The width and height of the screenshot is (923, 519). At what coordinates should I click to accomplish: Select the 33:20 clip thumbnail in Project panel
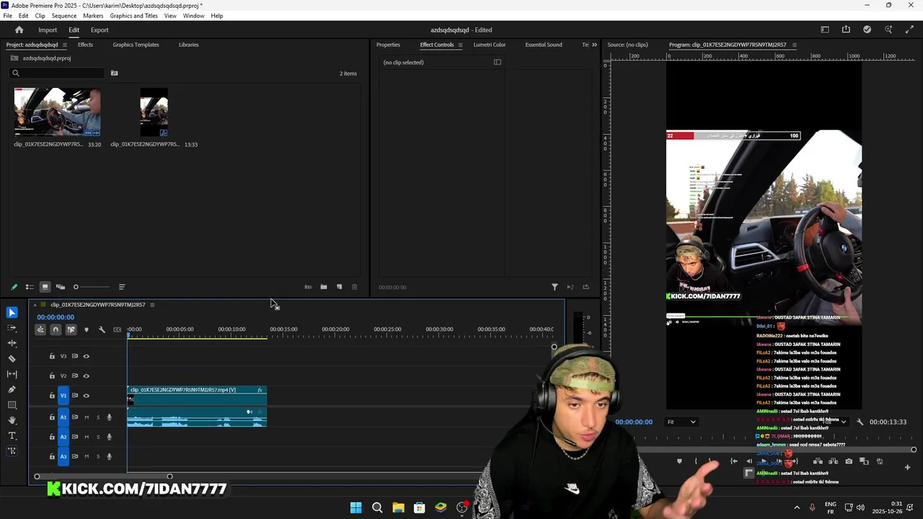(57, 112)
